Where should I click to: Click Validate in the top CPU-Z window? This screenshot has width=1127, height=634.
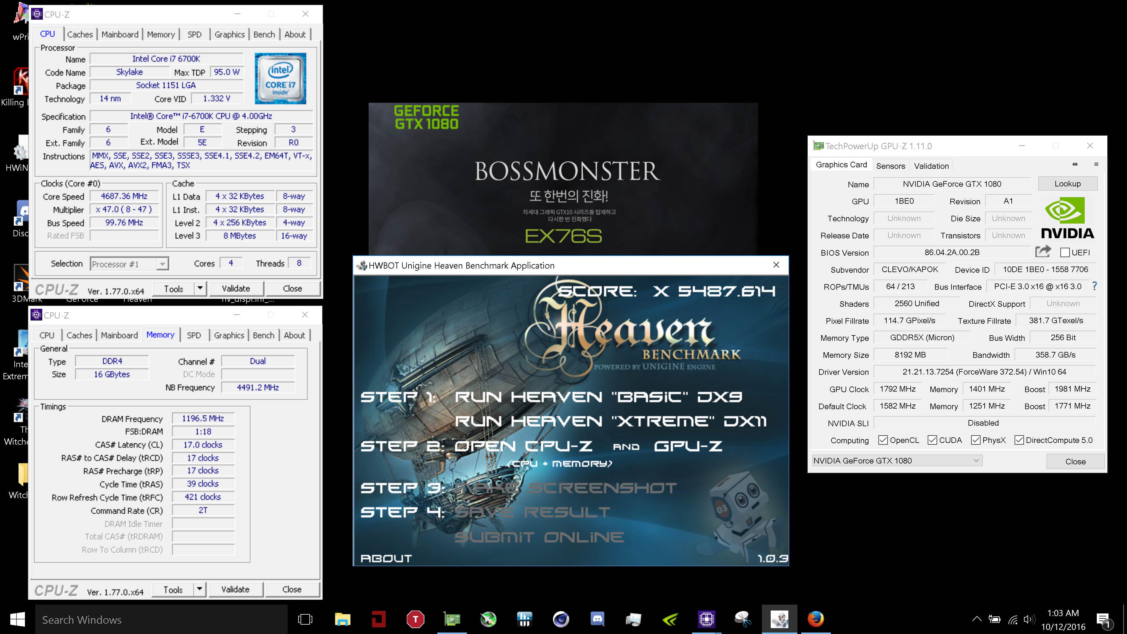click(236, 288)
